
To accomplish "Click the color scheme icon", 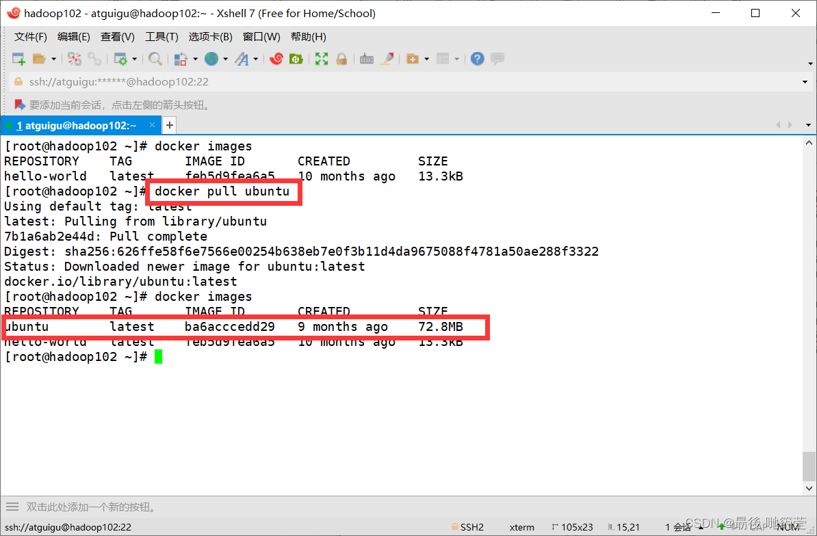I will point(180,59).
